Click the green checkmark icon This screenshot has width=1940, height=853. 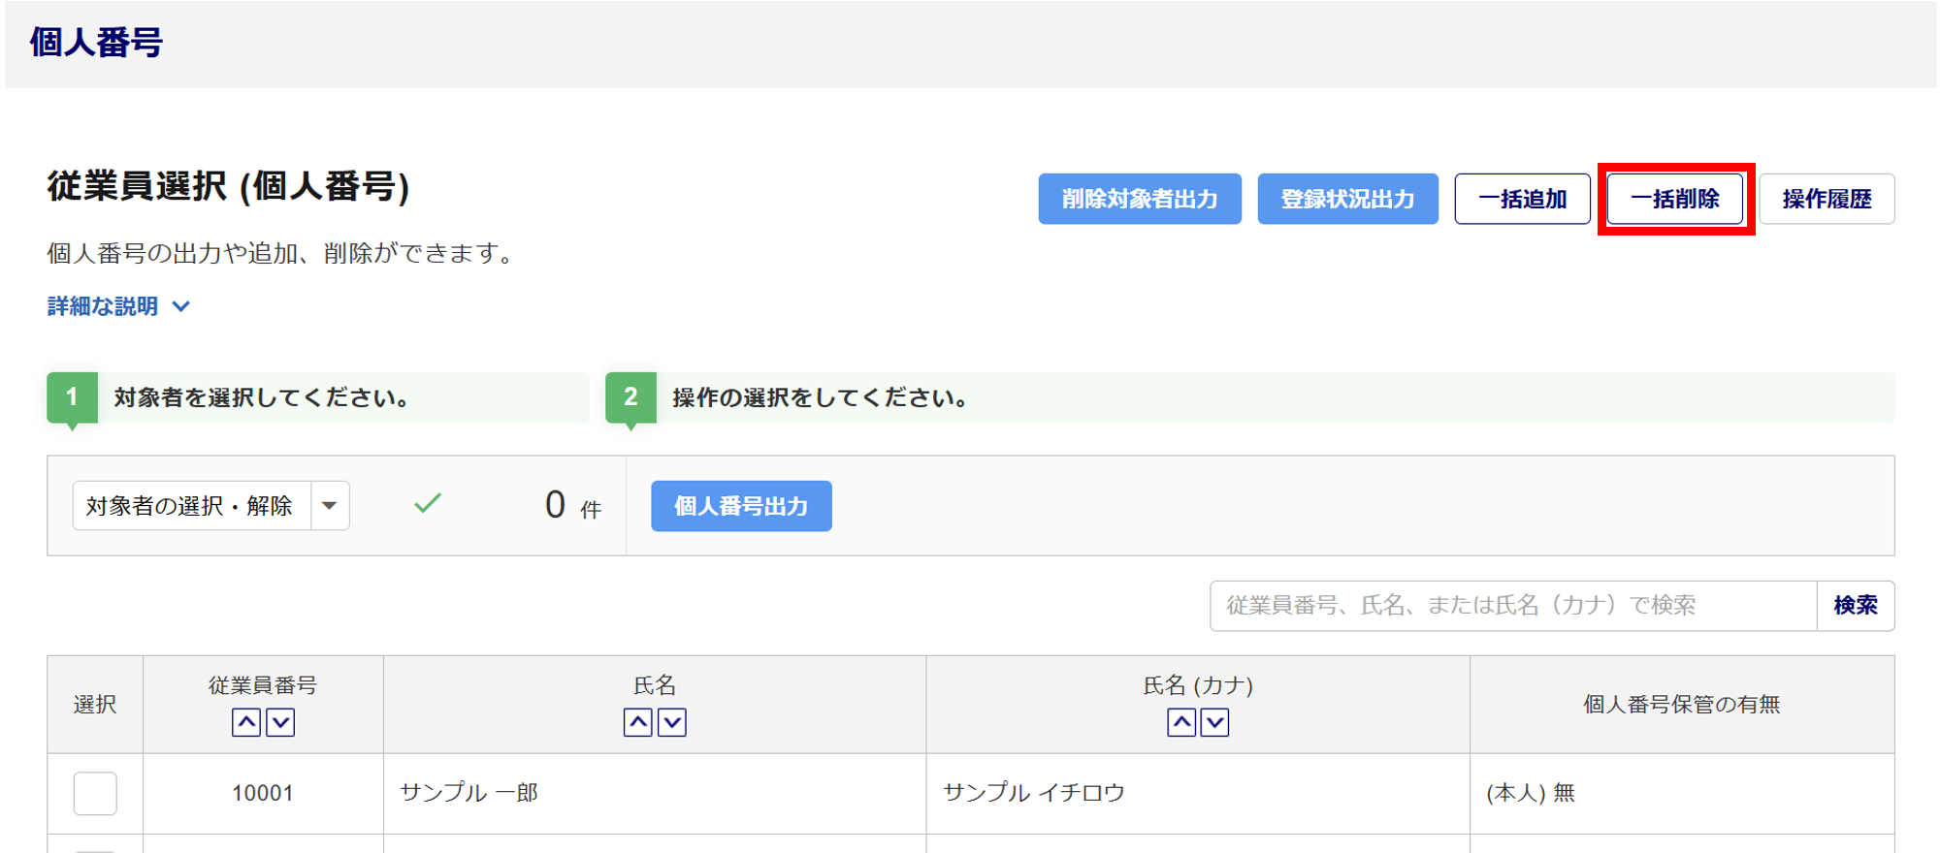(x=428, y=503)
